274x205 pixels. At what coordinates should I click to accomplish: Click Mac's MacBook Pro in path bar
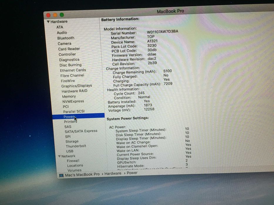(82, 174)
